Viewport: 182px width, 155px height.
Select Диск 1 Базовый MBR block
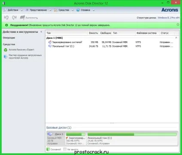[x=56, y=139]
